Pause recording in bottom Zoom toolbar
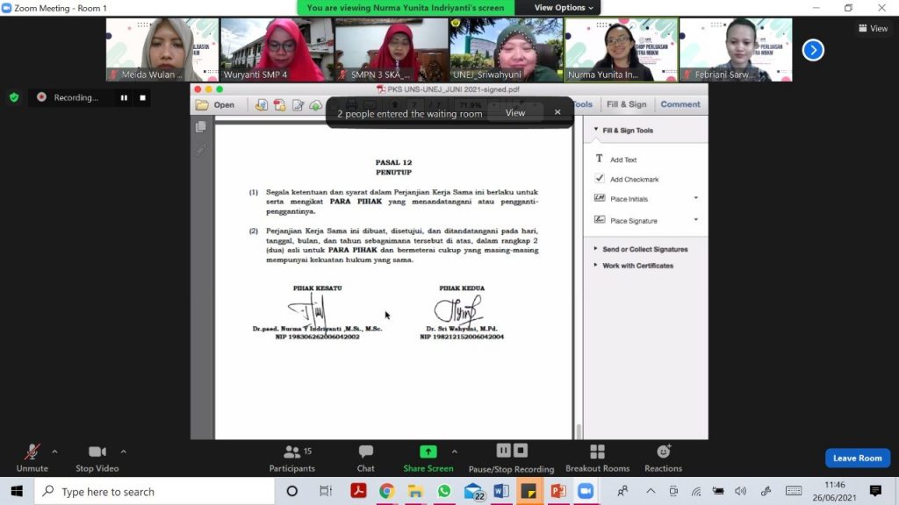The height and width of the screenshot is (505, 899). coord(503,451)
